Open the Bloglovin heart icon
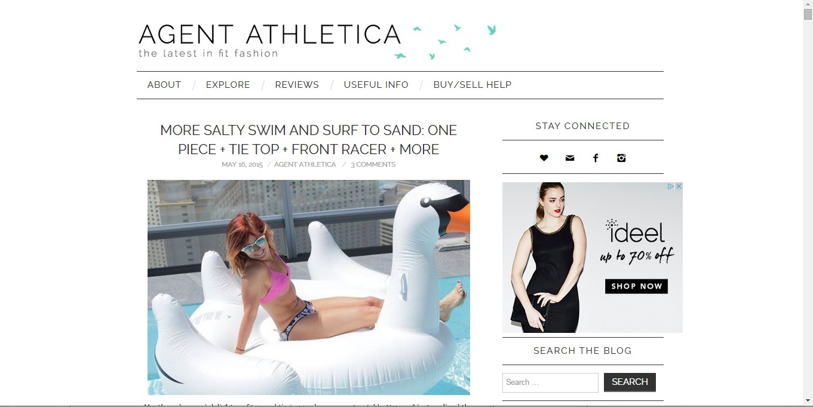Screen dimensions: 813x407 click(544, 158)
